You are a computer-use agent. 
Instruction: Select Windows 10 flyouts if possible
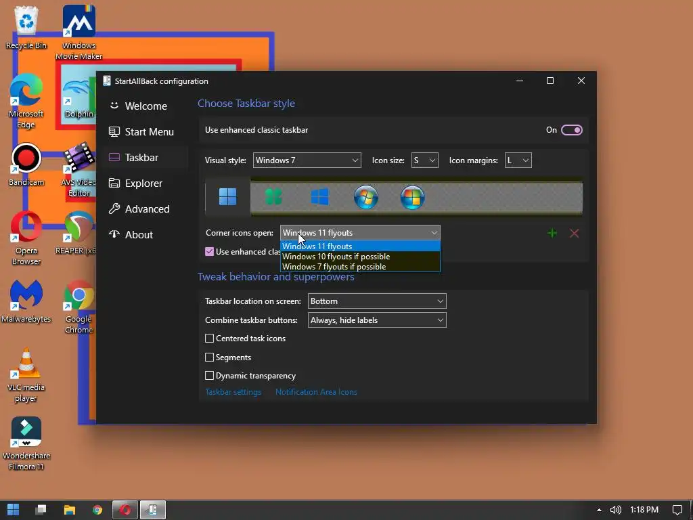pos(360,257)
